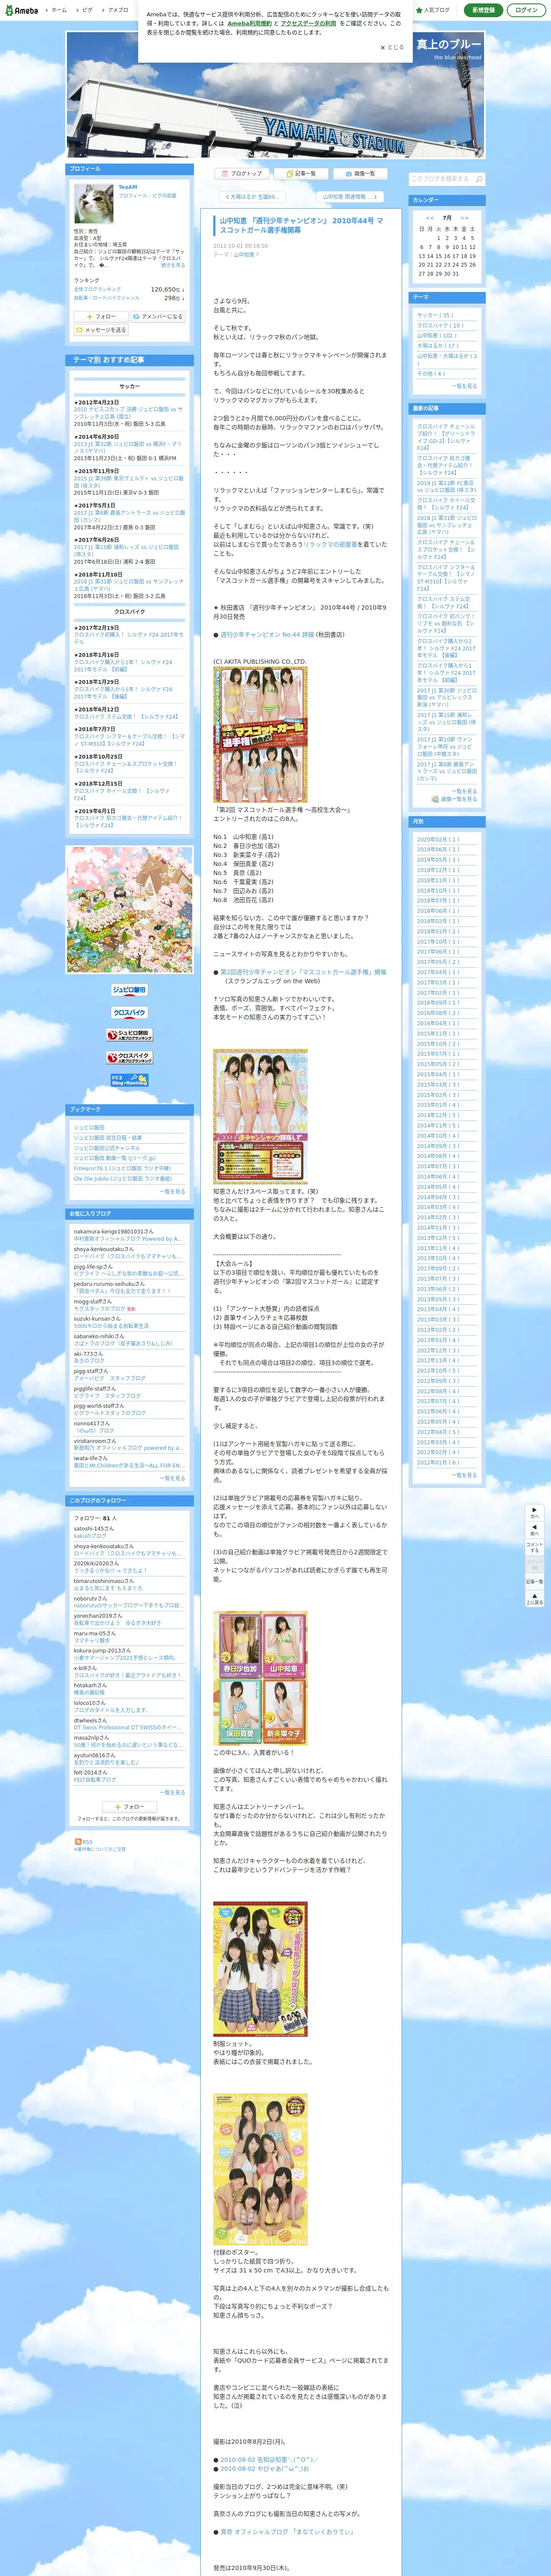Screen dimensions: 551x2576
Task: Open 一覧を見る under ブックマーク
Action: [x=173, y=1191]
